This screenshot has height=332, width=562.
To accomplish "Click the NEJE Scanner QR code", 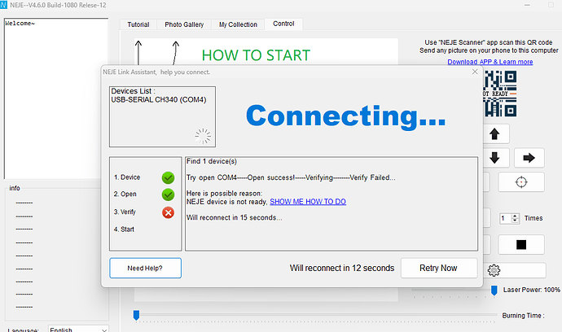I will point(500,94).
